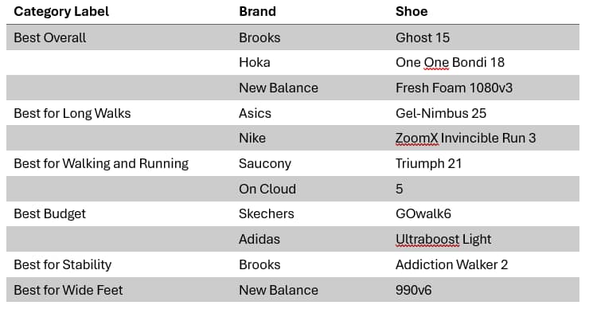589x313 pixels.
Task: Click the Best for Long Walks cell
Action: pyautogui.click(x=72, y=113)
